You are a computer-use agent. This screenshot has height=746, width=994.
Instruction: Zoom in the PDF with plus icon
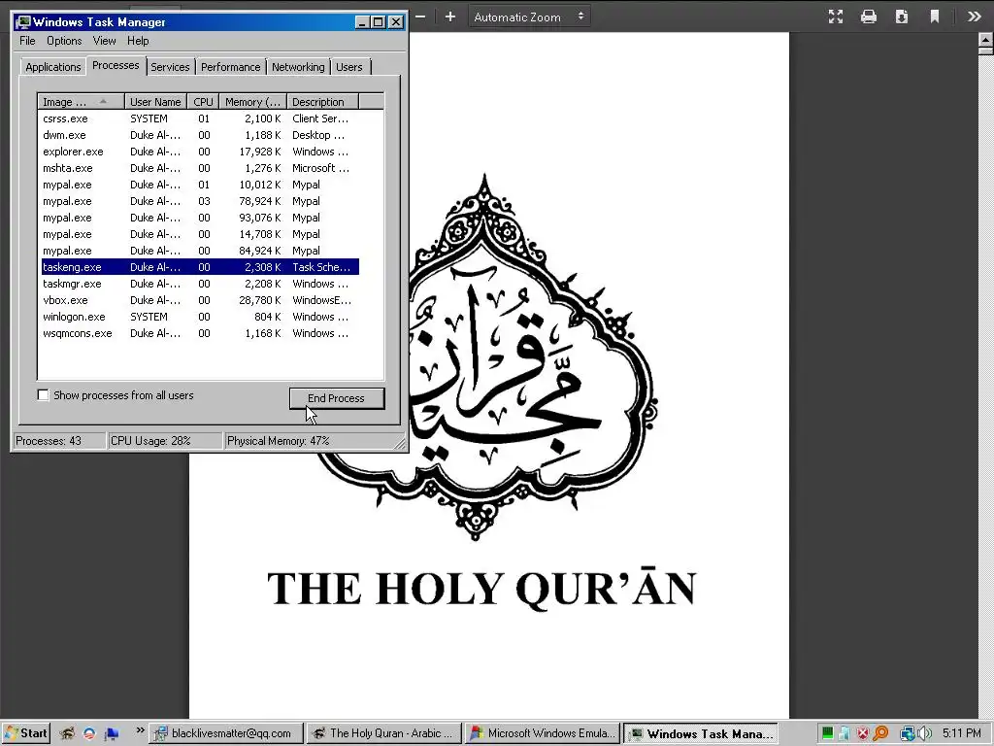coord(450,17)
